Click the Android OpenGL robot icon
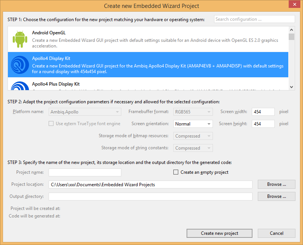This screenshot has width=303, height=245. point(19,39)
